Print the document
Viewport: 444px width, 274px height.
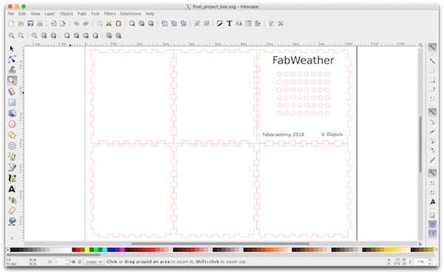[x=40, y=24]
